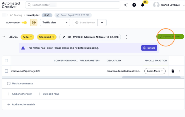Viewport: 185px width, 117px height.
Task: Collapse the 35.01 matrix chevron
Action: tap(4, 37)
